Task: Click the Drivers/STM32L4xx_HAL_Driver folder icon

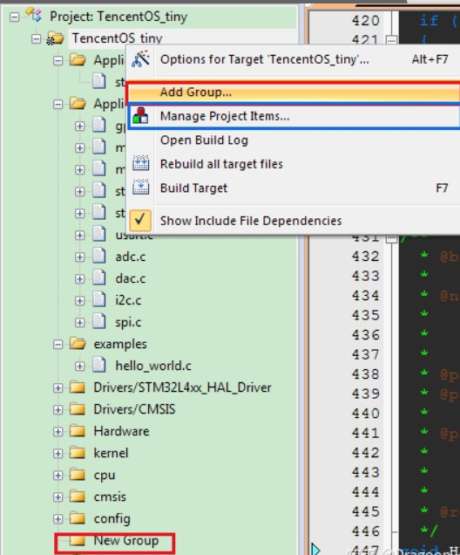Action: 78,387
